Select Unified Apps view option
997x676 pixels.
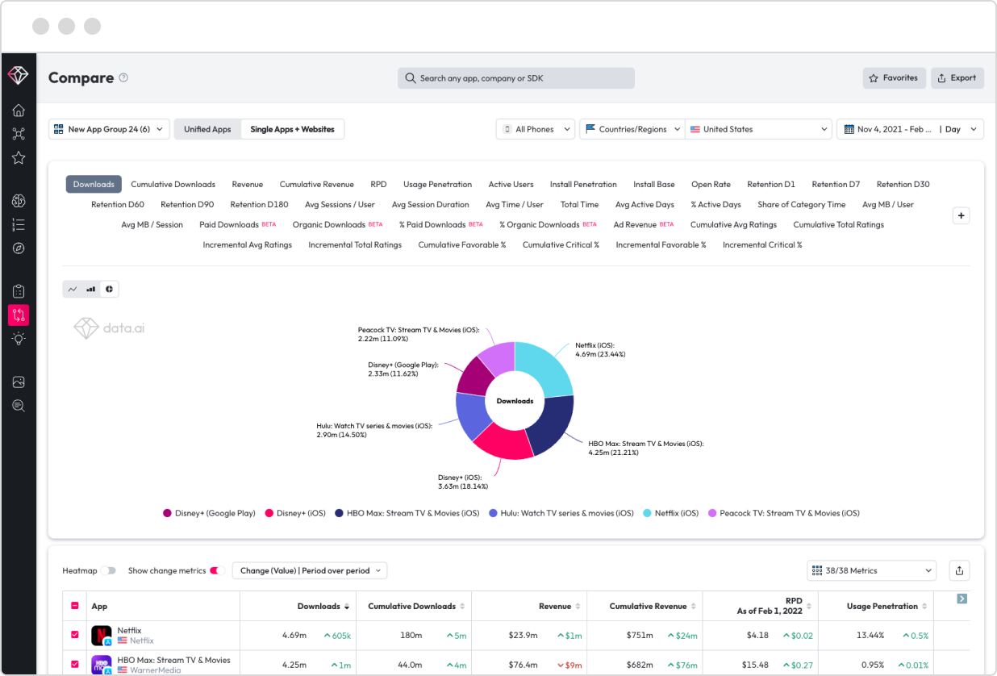pyautogui.click(x=207, y=129)
